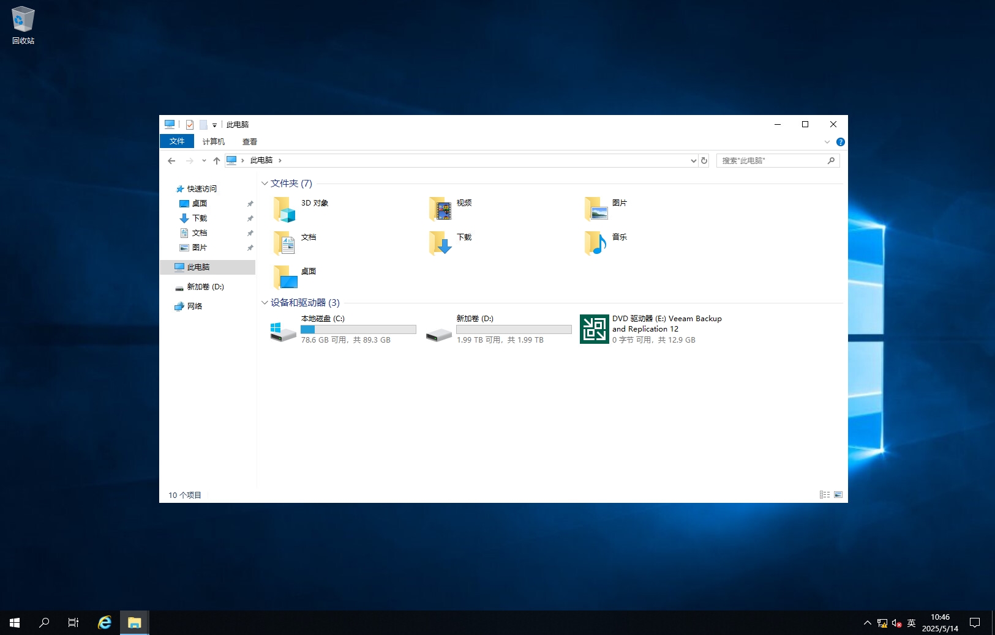Click the help question mark icon

point(840,142)
